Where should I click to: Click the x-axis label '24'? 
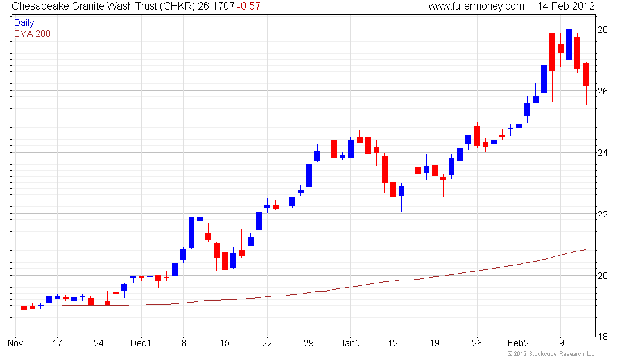coord(99,344)
